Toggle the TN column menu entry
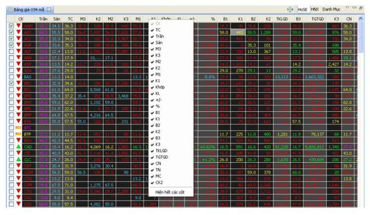The height and width of the screenshot is (215, 370). [x=171, y=170]
